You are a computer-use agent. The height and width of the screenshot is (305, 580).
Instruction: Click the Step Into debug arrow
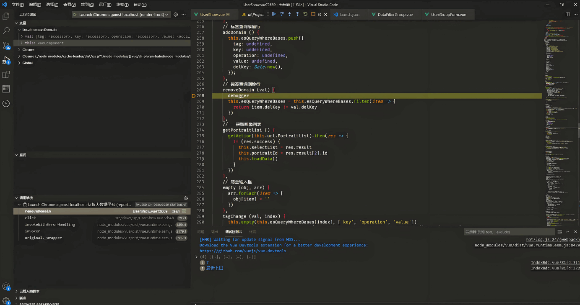coord(289,14)
